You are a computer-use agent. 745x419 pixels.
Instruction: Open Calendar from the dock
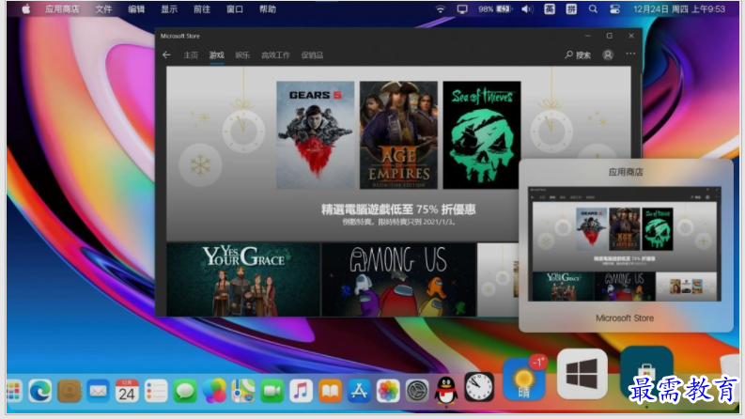(127, 391)
